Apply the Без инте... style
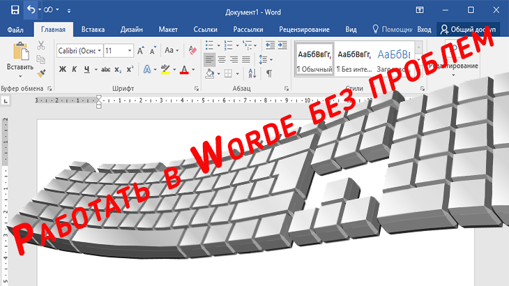Viewport: 509px width, 286px height. pyautogui.click(x=354, y=60)
